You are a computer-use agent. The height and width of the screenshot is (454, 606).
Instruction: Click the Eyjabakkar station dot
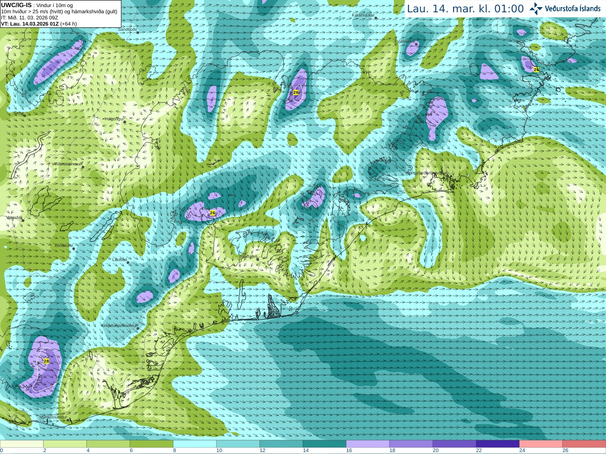417,45
